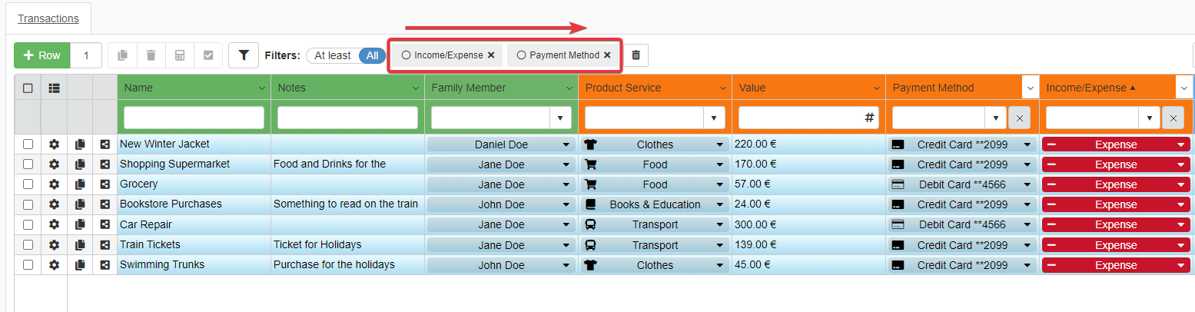Check the box for Shopping Supermarket row
This screenshot has height=312, width=1195.
pos(28,164)
